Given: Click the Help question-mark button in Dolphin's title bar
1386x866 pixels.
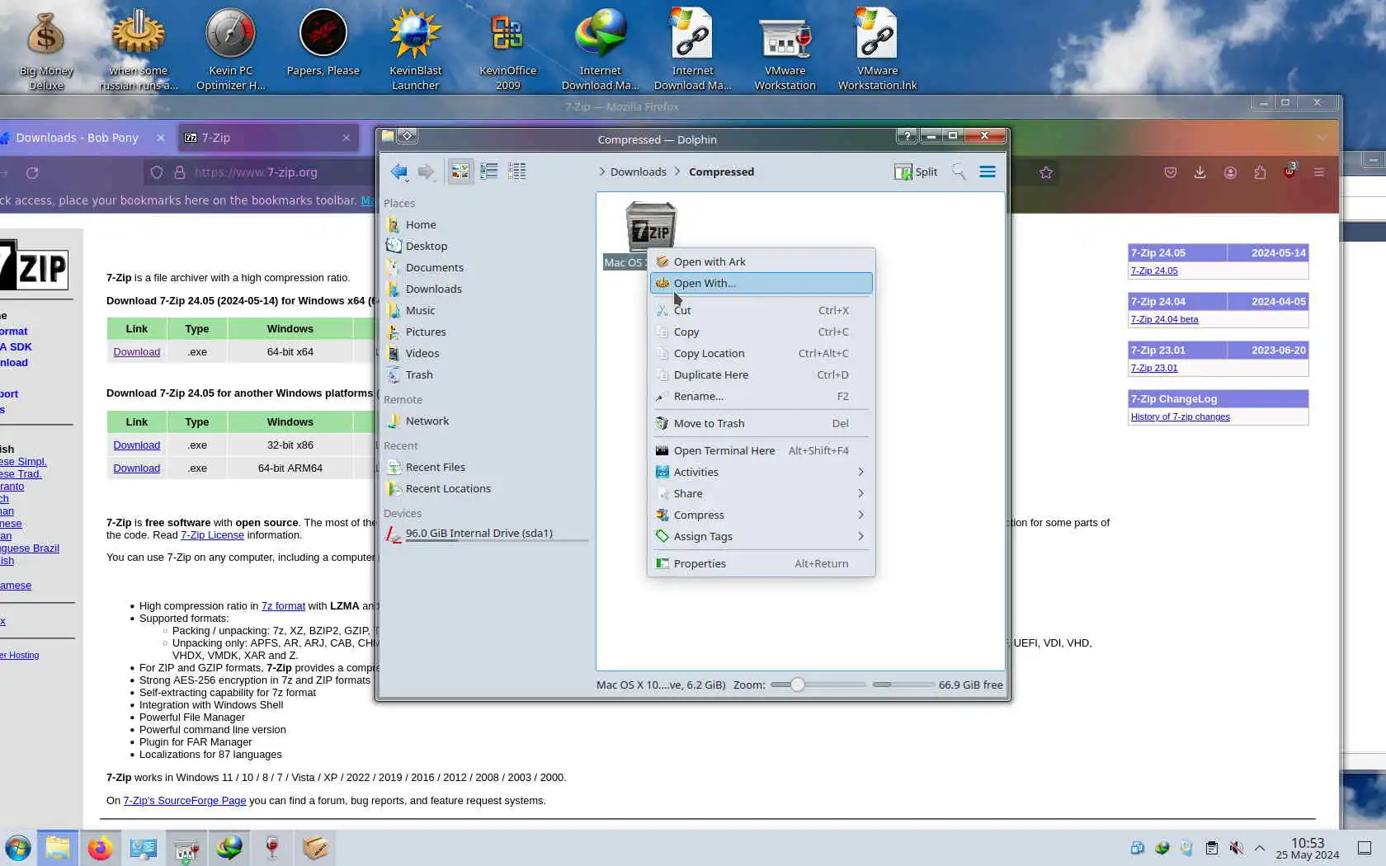Looking at the screenshot, I should [907, 135].
